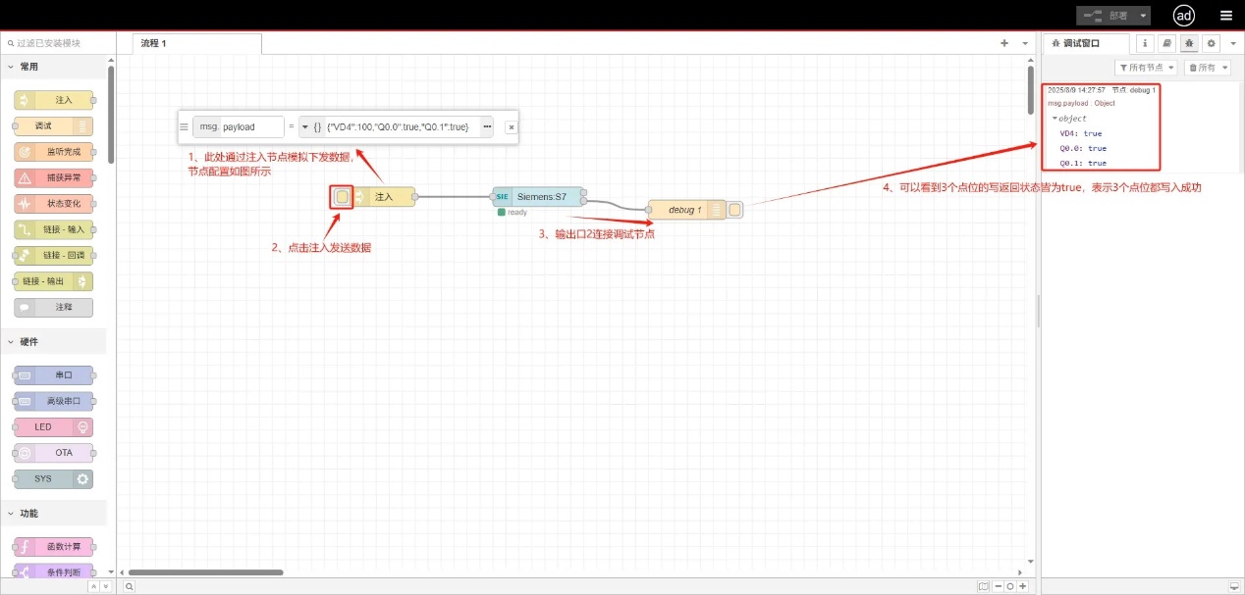Select the 调试窗口 sidebar tab
Image resolution: width=1245 pixels, height=595 pixels.
[x=1081, y=43]
